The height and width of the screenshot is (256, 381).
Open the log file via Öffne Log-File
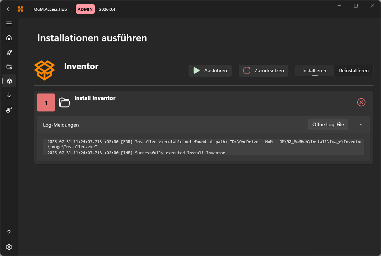click(328, 124)
